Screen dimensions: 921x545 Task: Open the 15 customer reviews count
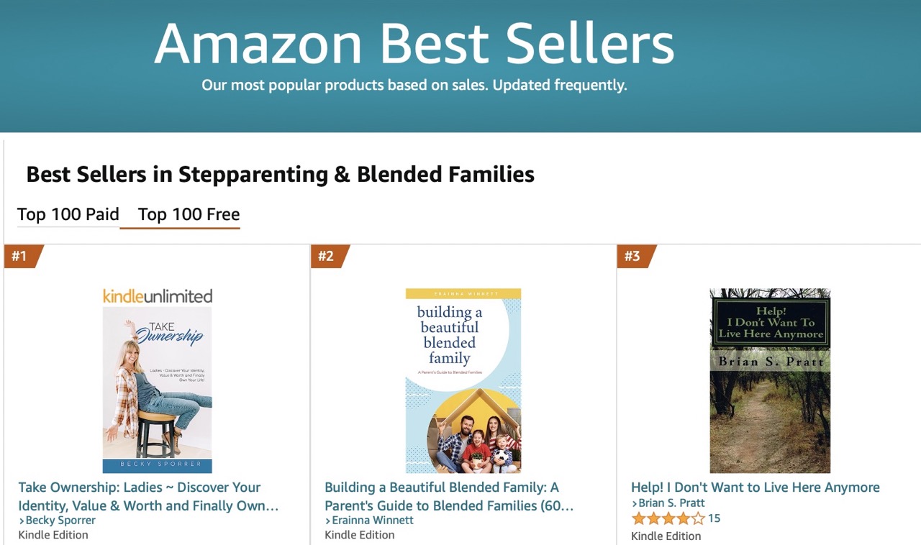coord(714,518)
